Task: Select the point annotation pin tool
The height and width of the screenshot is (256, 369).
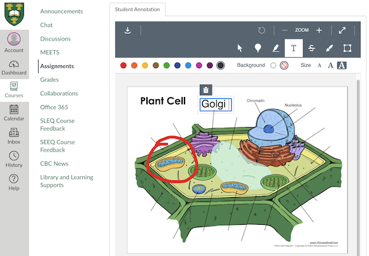Action: [x=258, y=48]
